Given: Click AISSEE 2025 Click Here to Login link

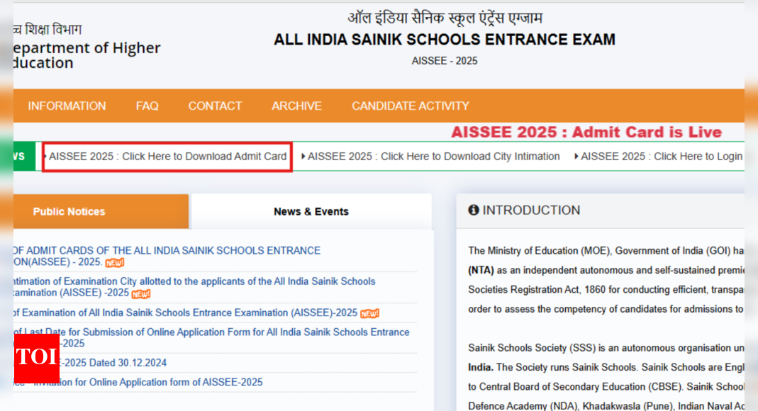Looking at the screenshot, I should 662,157.
